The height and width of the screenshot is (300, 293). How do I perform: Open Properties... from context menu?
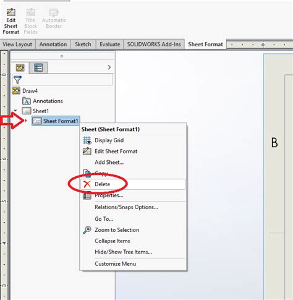(x=134, y=195)
